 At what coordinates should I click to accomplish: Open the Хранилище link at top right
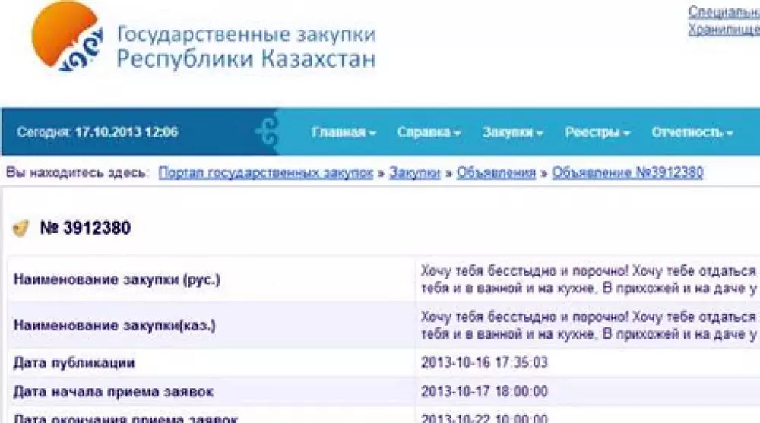(x=724, y=30)
